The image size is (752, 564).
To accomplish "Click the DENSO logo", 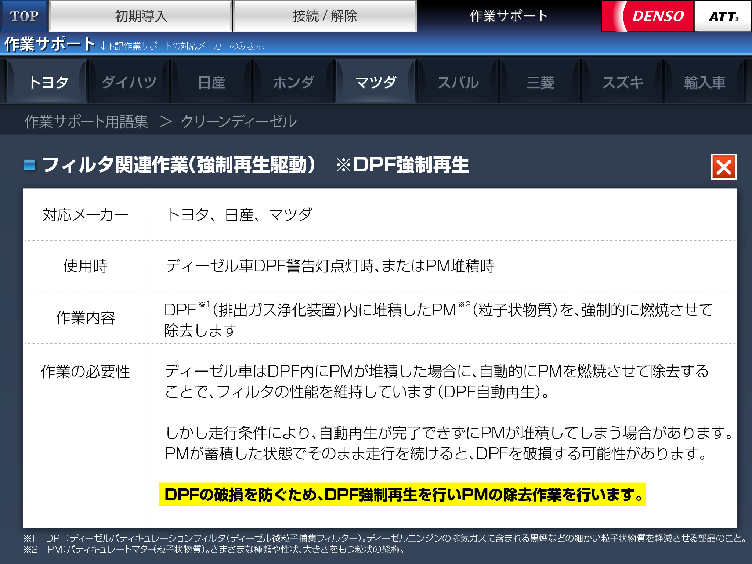I will tap(648, 16).
